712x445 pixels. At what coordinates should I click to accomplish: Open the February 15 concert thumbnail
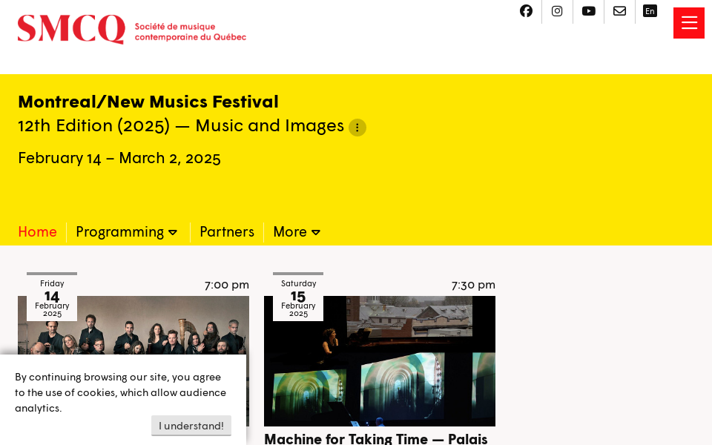click(379, 360)
